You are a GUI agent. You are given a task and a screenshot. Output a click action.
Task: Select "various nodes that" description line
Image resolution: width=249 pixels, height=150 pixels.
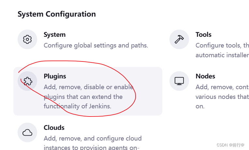point(222,97)
